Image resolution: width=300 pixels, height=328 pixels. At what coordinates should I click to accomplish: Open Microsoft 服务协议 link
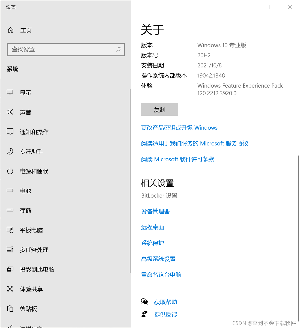195,143
